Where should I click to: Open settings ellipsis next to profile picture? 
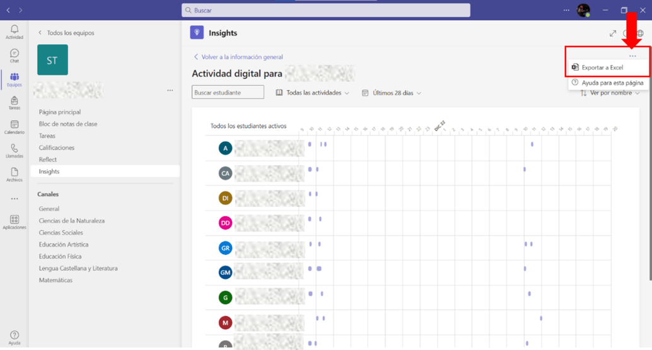(x=566, y=10)
